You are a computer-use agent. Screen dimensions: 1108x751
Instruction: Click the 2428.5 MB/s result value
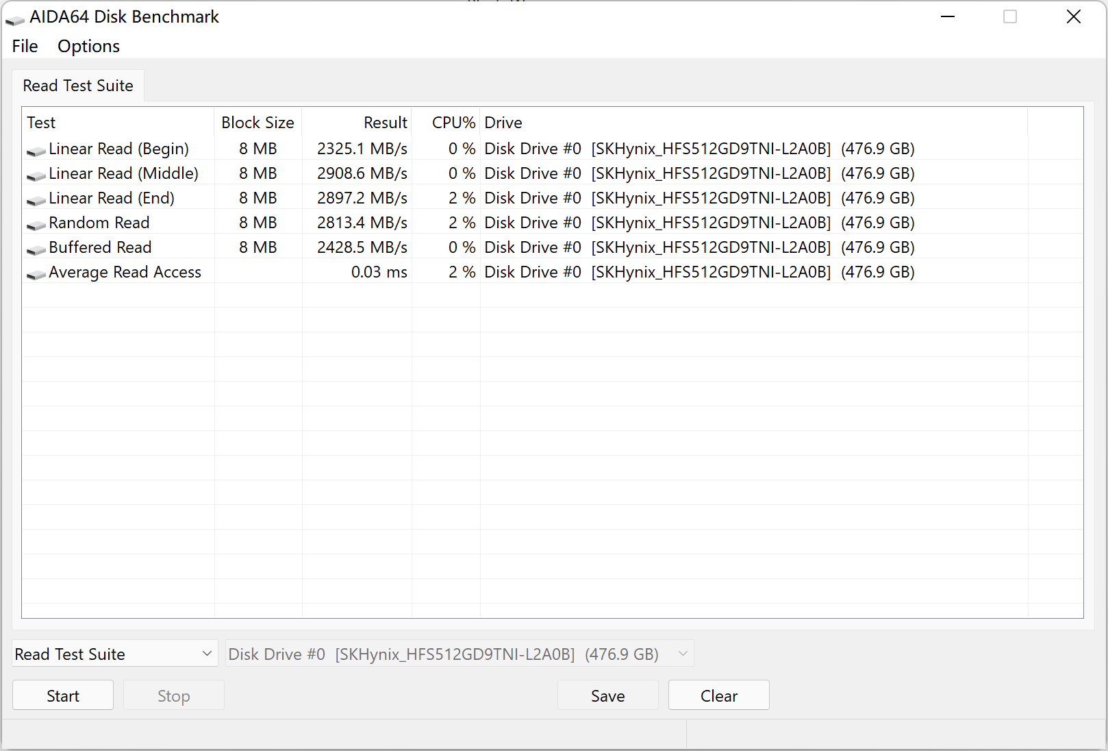pos(362,247)
